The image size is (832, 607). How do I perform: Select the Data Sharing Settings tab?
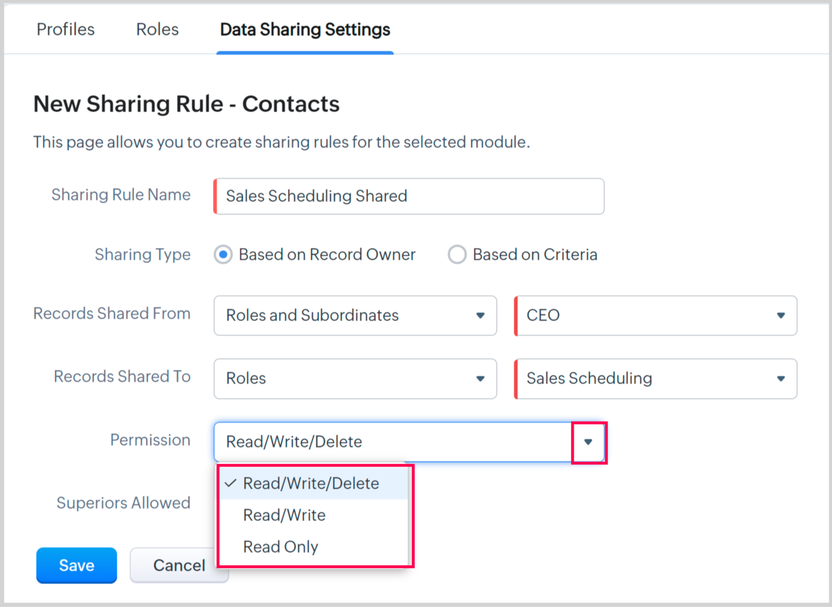point(305,29)
